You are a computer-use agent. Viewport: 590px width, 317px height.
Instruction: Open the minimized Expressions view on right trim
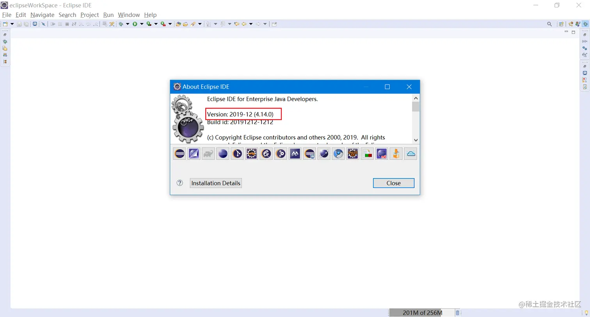pos(585,55)
